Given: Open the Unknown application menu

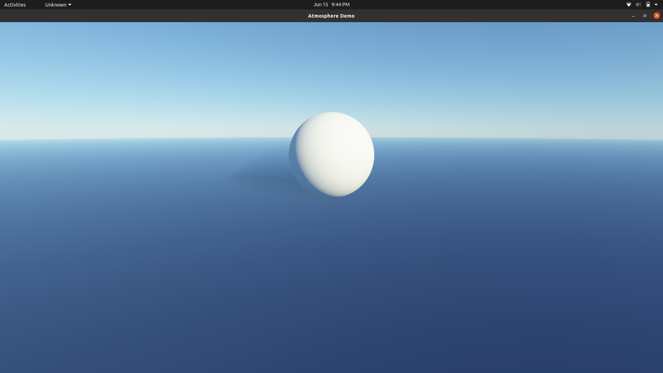Looking at the screenshot, I should (56, 4).
